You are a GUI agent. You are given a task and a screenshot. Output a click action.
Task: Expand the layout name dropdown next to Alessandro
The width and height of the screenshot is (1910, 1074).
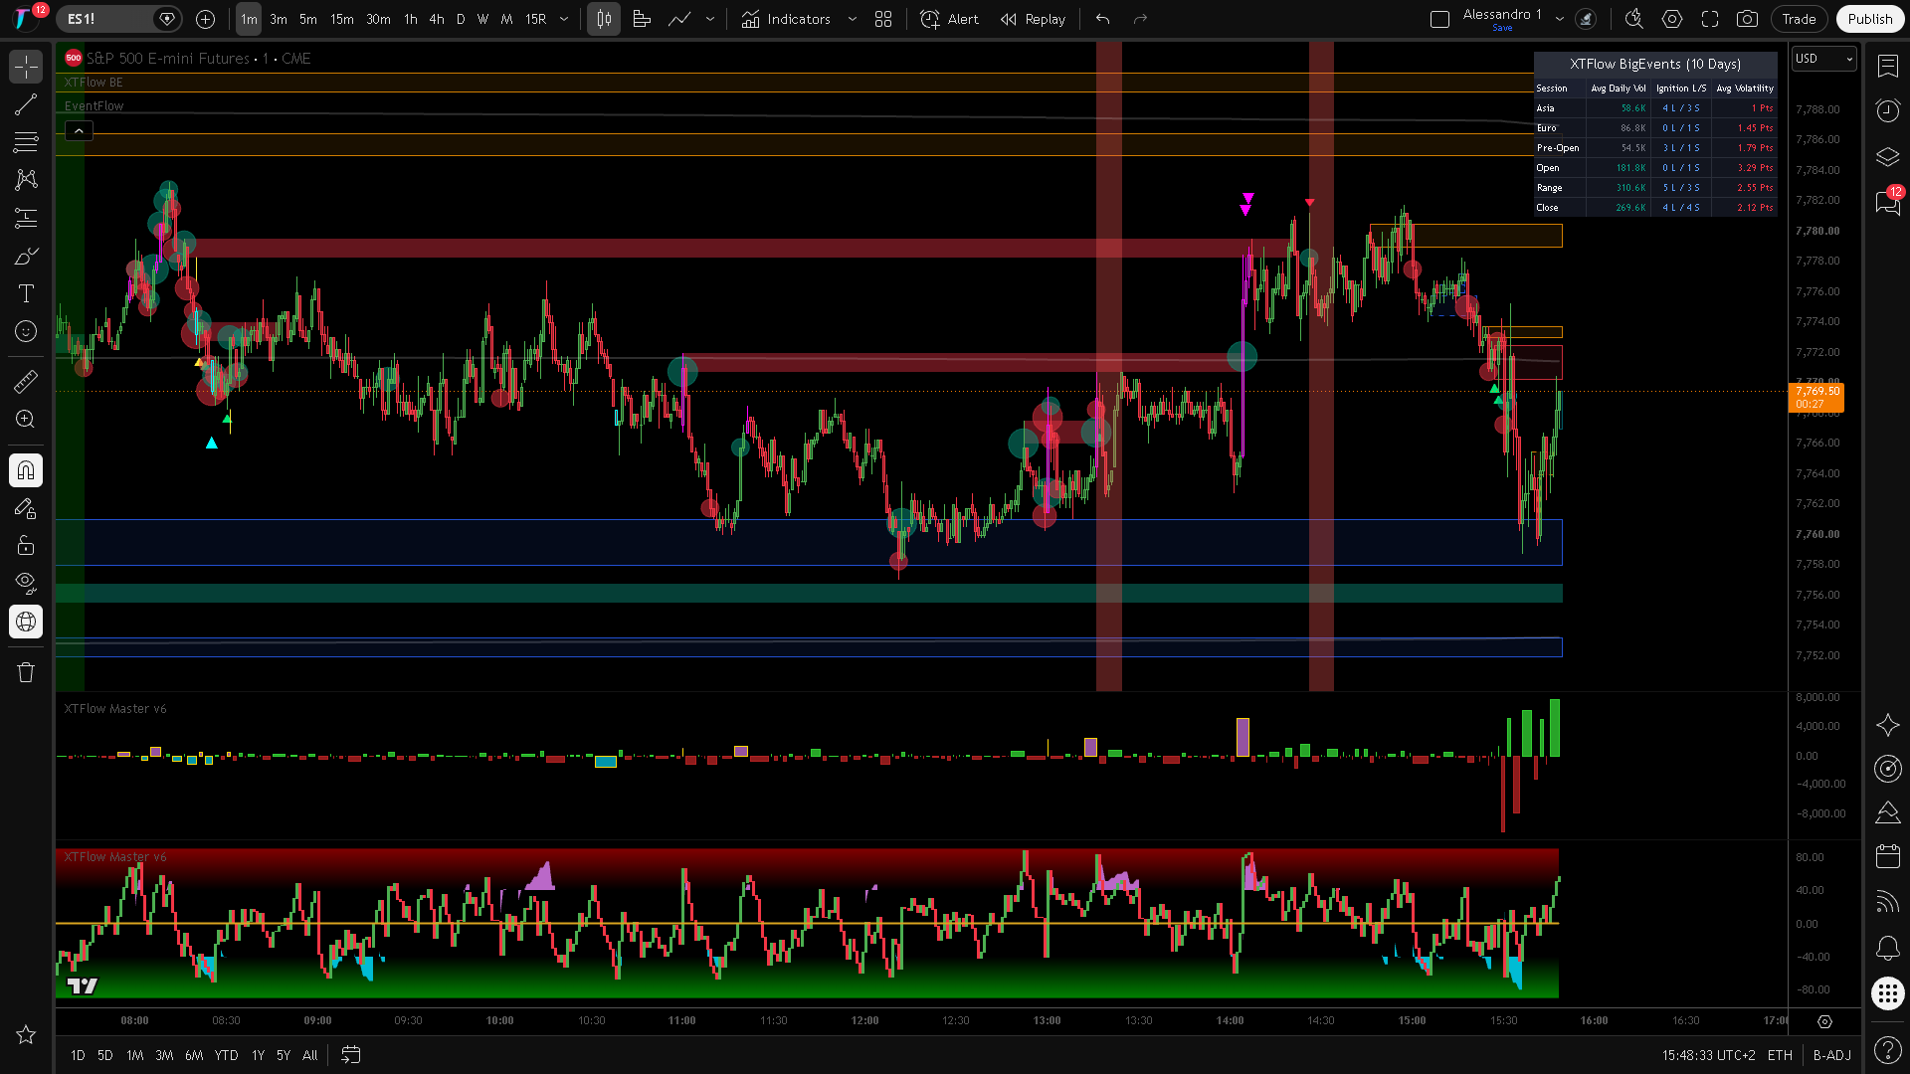coord(1560,19)
